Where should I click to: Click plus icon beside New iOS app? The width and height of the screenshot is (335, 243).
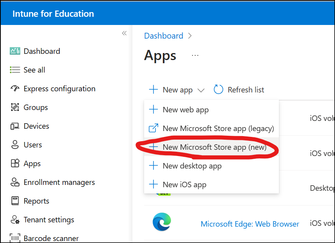153,184
